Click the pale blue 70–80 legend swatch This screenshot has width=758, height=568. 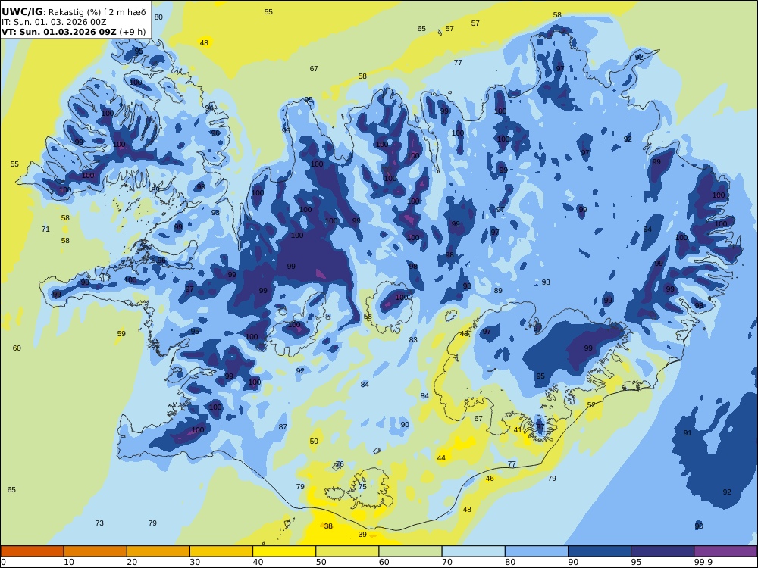(474, 551)
